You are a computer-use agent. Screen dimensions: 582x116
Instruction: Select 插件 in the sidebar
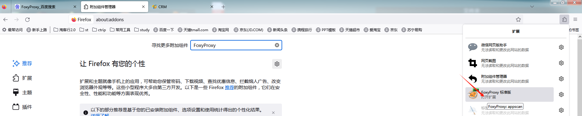coord(23,107)
